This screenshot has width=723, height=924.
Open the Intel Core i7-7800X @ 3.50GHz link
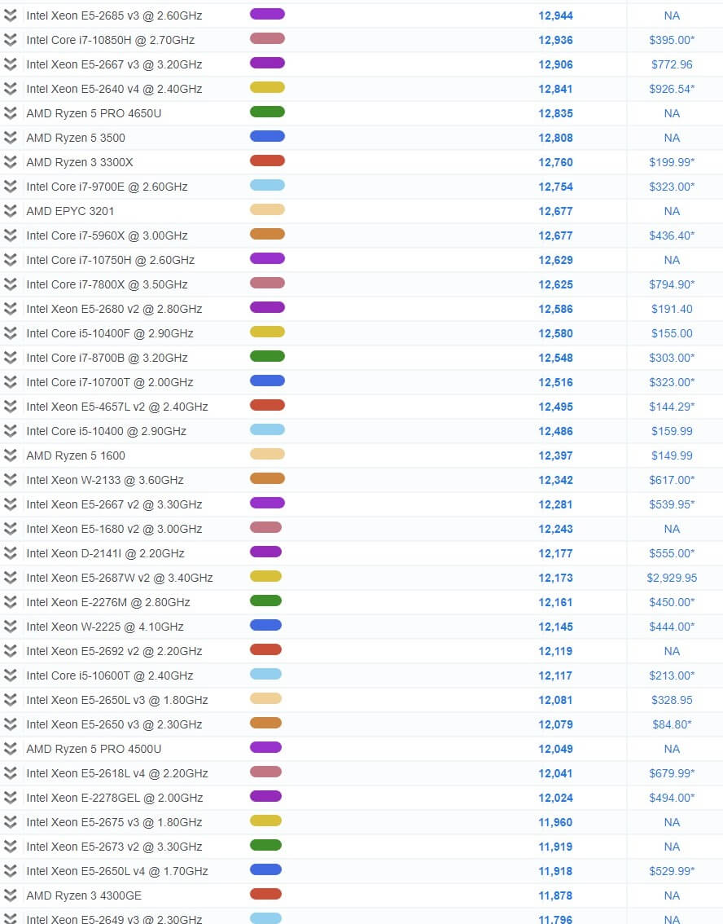(107, 284)
